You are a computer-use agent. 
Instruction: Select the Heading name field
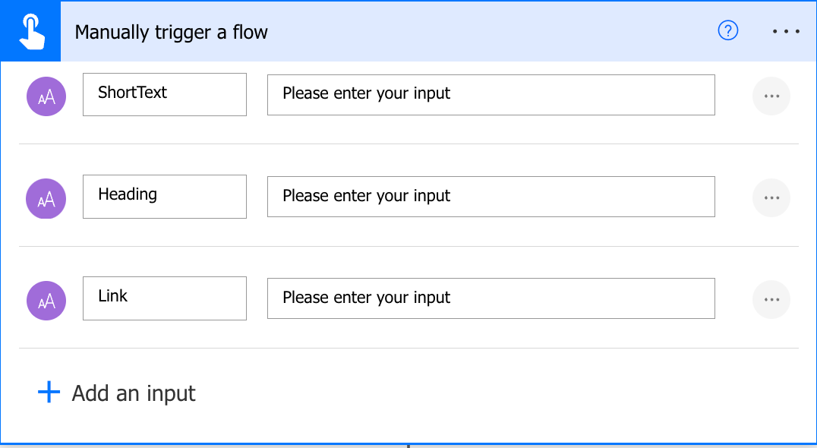(164, 196)
